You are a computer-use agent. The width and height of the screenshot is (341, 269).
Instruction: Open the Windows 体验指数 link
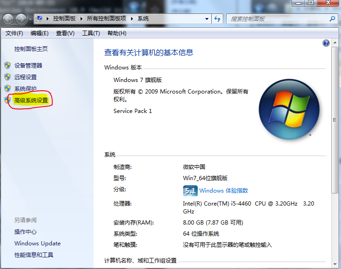(224, 191)
